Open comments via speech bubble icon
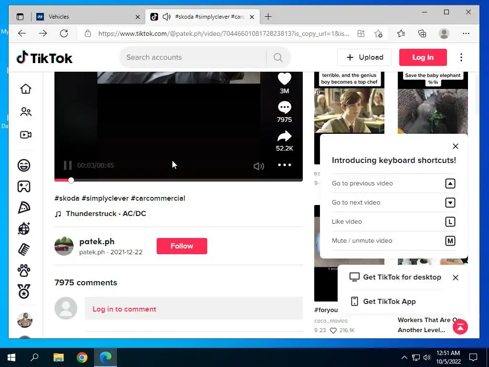The height and width of the screenshot is (367, 489). click(285, 108)
